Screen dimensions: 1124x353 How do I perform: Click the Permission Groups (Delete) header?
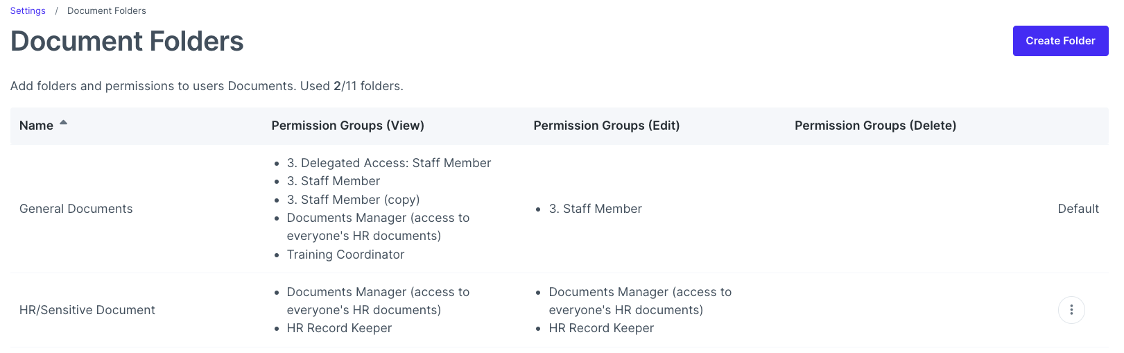pyautogui.click(x=875, y=126)
